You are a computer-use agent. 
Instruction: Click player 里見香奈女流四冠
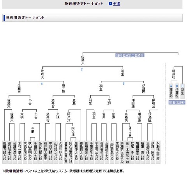[x=66, y=152]
